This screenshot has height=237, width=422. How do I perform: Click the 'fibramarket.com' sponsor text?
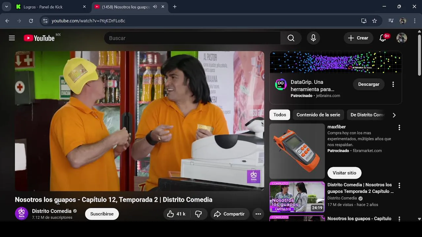click(x=367, y=151)
